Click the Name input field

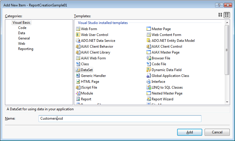click(x=120, y=118)
